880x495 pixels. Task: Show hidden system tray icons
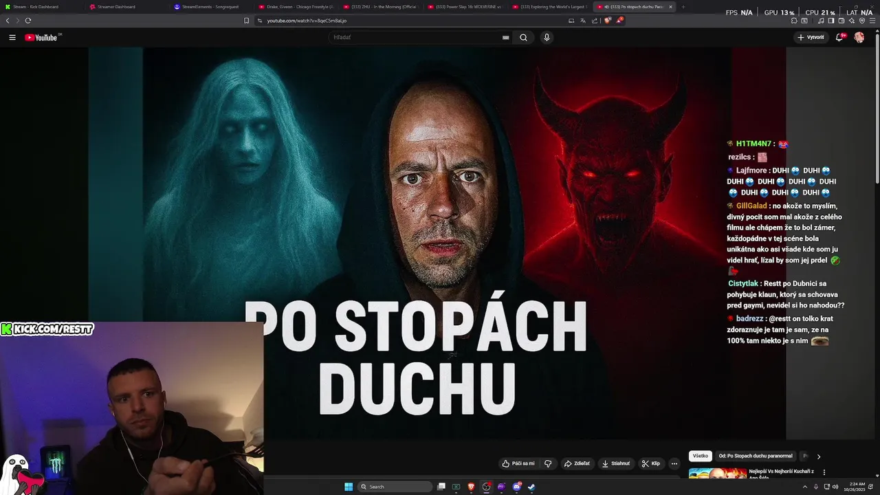pyautogui.click(x=805, y=487)
